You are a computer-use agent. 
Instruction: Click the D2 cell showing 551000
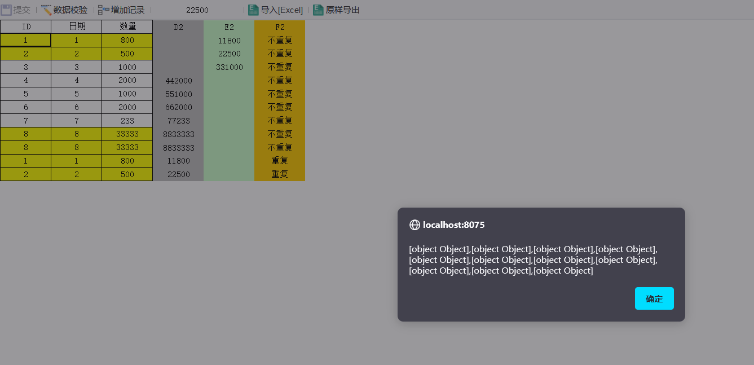pos(178,94)
